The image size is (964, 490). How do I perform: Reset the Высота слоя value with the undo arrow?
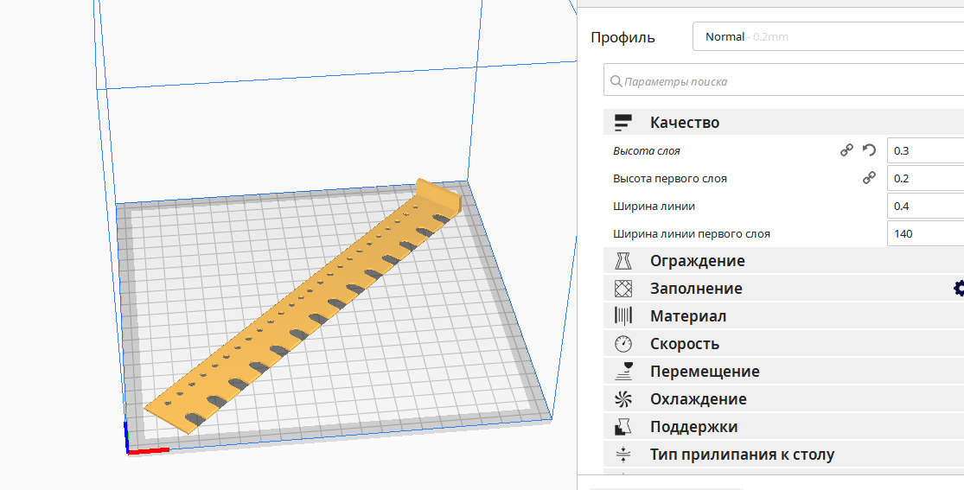[x=870, y=150]
